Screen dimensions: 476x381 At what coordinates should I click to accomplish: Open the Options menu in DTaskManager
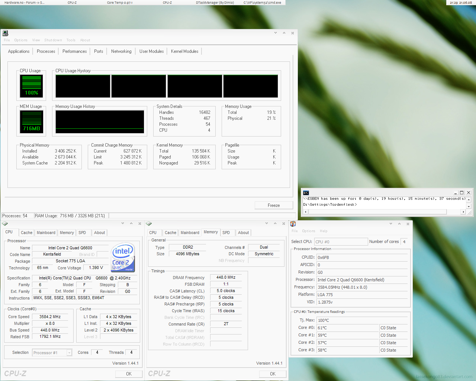coord(21,40)
